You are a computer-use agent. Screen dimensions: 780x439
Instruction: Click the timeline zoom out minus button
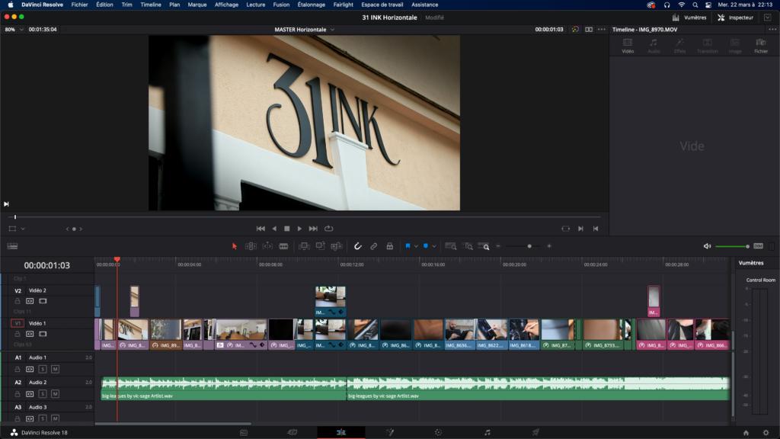498,246
